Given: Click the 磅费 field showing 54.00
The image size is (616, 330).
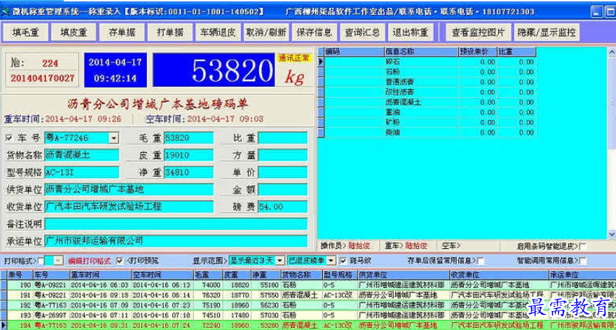Looking at the screenshot, I should (282, 207).
